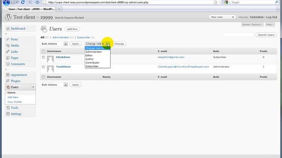Click the siteadmin@gmail.com email link

(x=171, y=57)
